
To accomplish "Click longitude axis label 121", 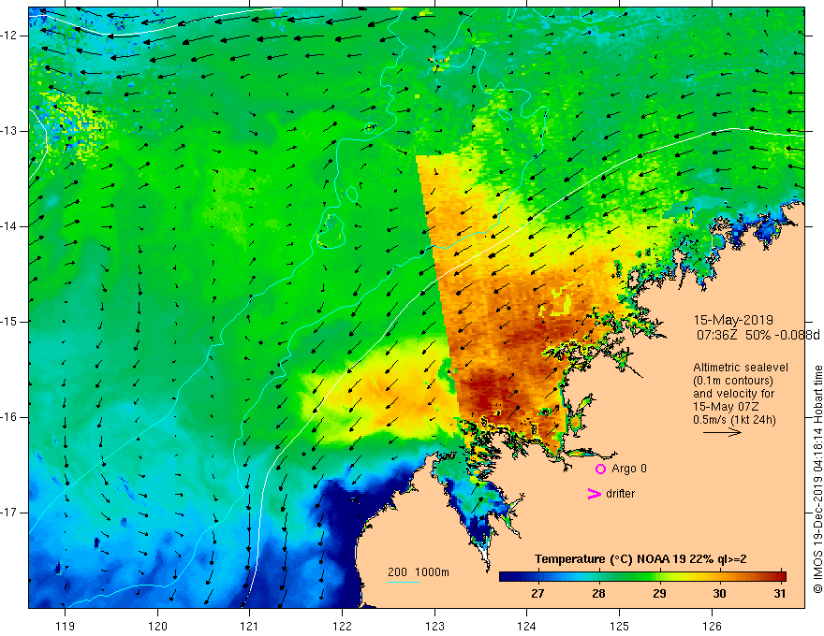I will (x=250, y=626).
